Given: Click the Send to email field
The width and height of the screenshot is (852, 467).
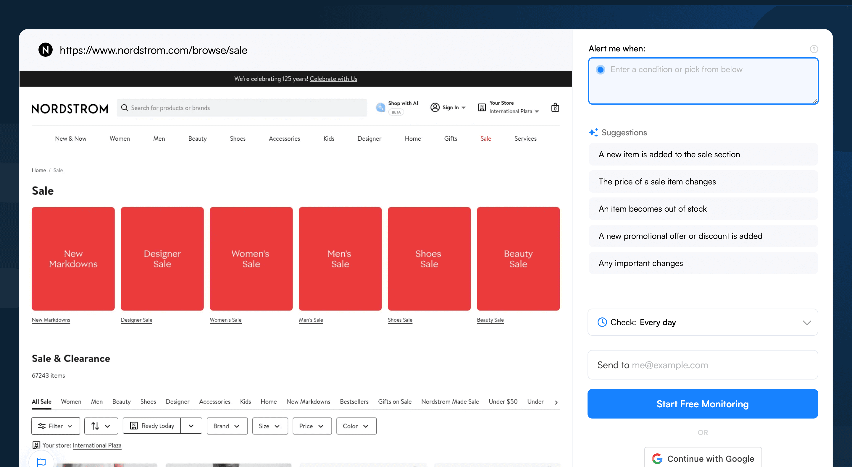Looking at the screenshot, I should (703, 365).
